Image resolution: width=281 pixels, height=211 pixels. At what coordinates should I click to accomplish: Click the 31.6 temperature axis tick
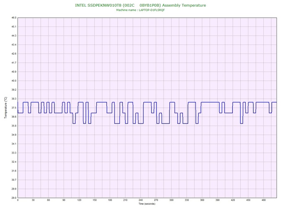tap(14, 171)
